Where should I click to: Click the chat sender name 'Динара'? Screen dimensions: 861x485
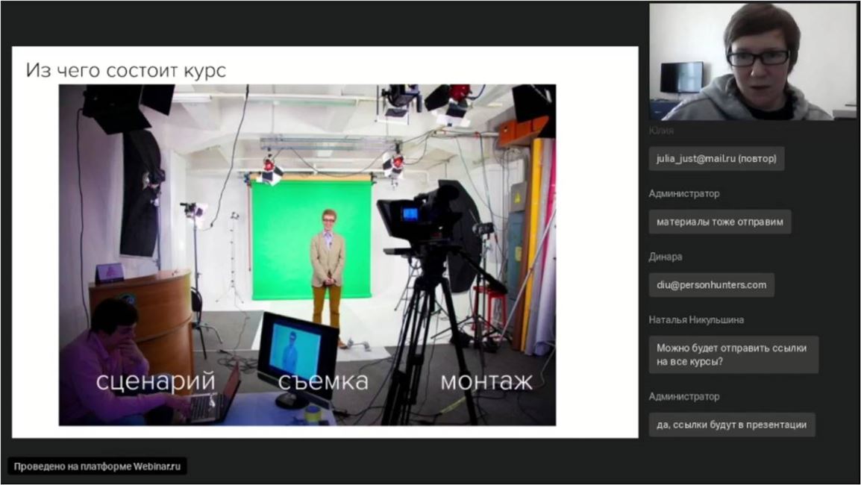666,257
